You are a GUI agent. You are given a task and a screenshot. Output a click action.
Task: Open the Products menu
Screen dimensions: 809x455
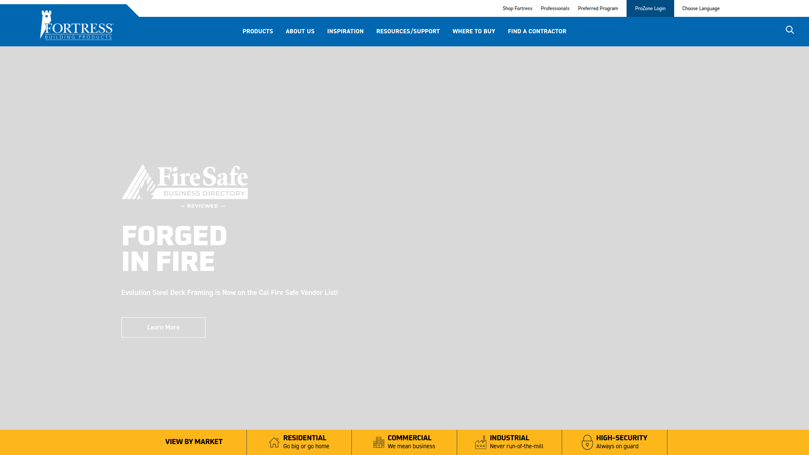[x=258, y=32]
